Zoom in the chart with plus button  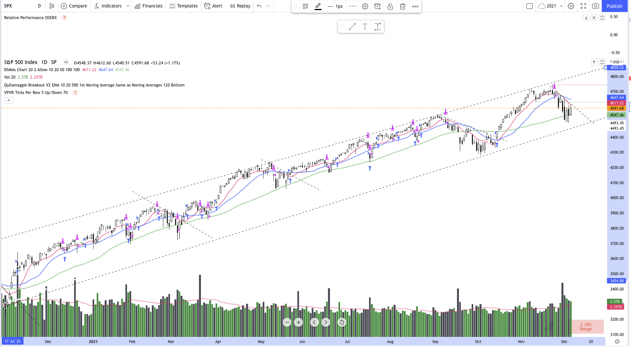[x=298, y=322]
